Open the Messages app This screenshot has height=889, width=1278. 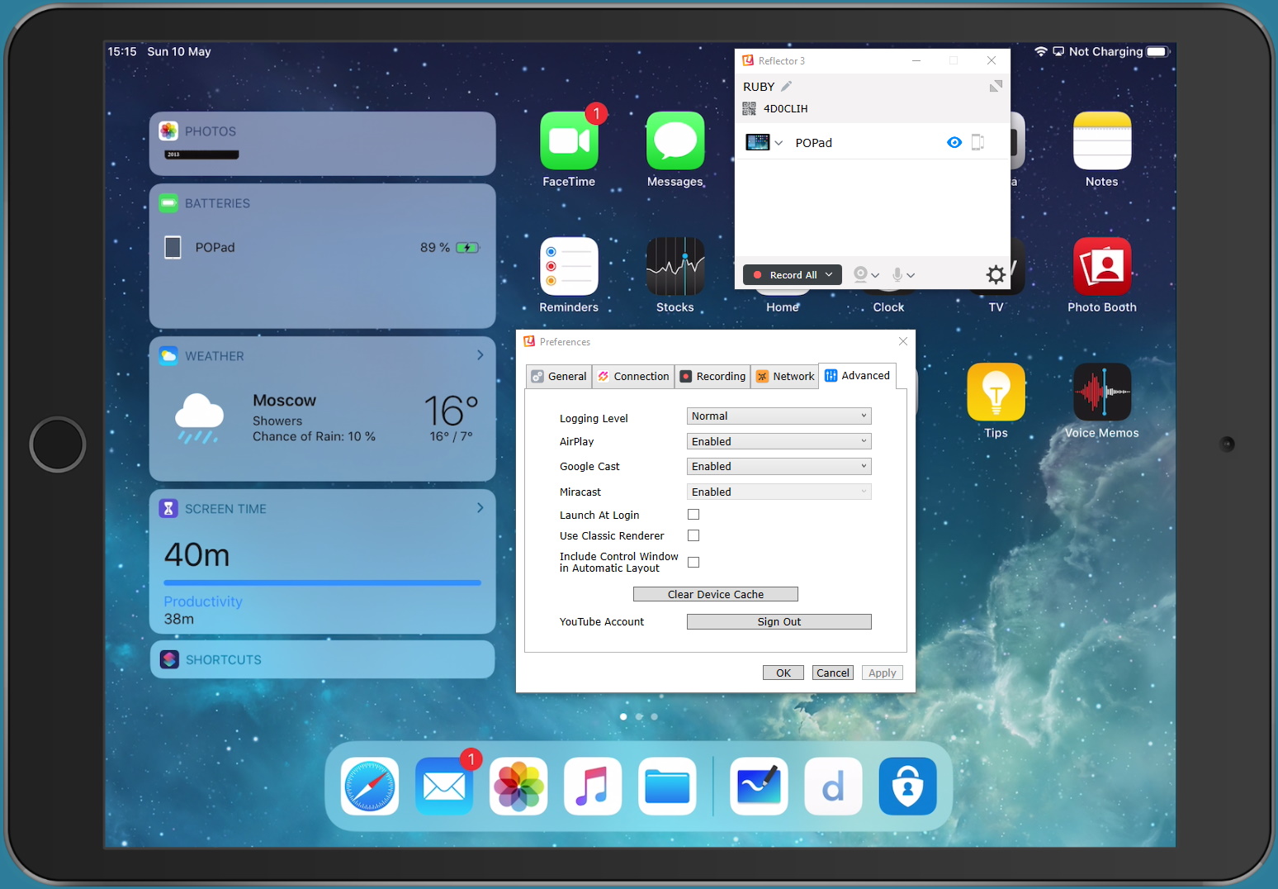pyautogui.click(x=675, y=140)
